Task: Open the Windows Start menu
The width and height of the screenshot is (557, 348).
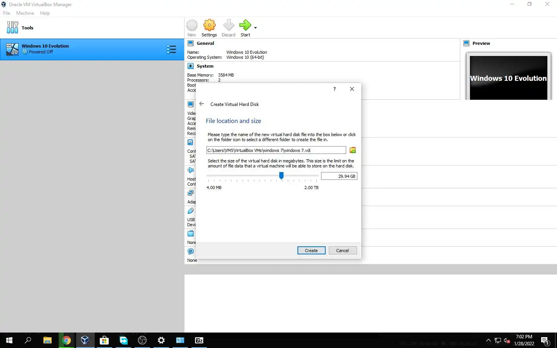Action: click(9, 340)
